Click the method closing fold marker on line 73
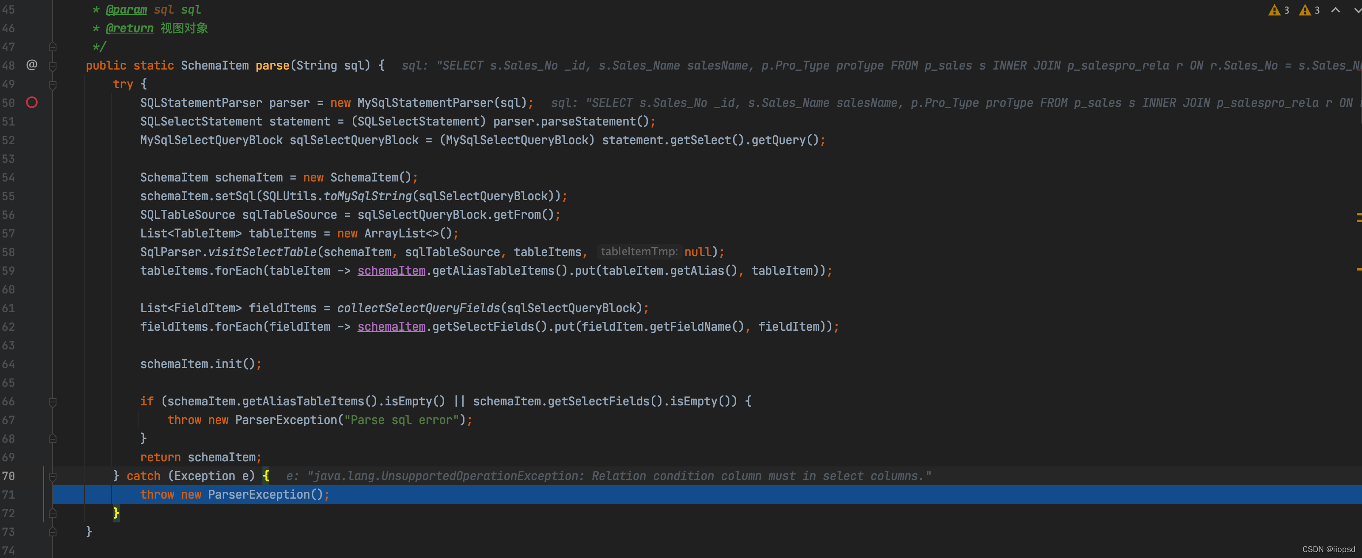 (52, 532)
